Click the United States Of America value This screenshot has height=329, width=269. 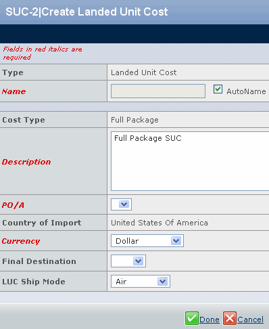[x=160, y=223]
